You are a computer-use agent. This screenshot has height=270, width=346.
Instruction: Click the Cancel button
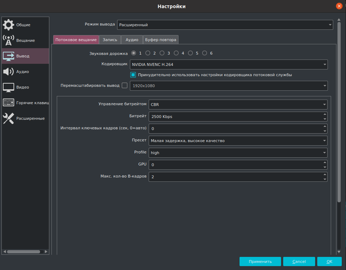299,261
